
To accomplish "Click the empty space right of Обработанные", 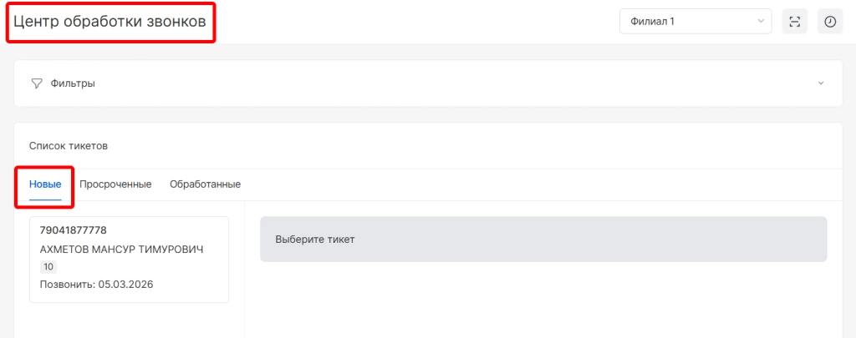I will [502, 184].
